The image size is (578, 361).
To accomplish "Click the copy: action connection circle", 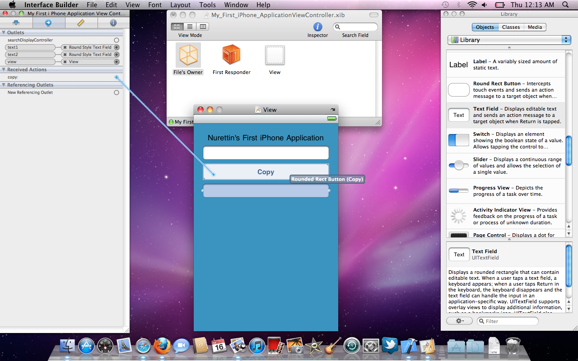I will pos(117,77).
